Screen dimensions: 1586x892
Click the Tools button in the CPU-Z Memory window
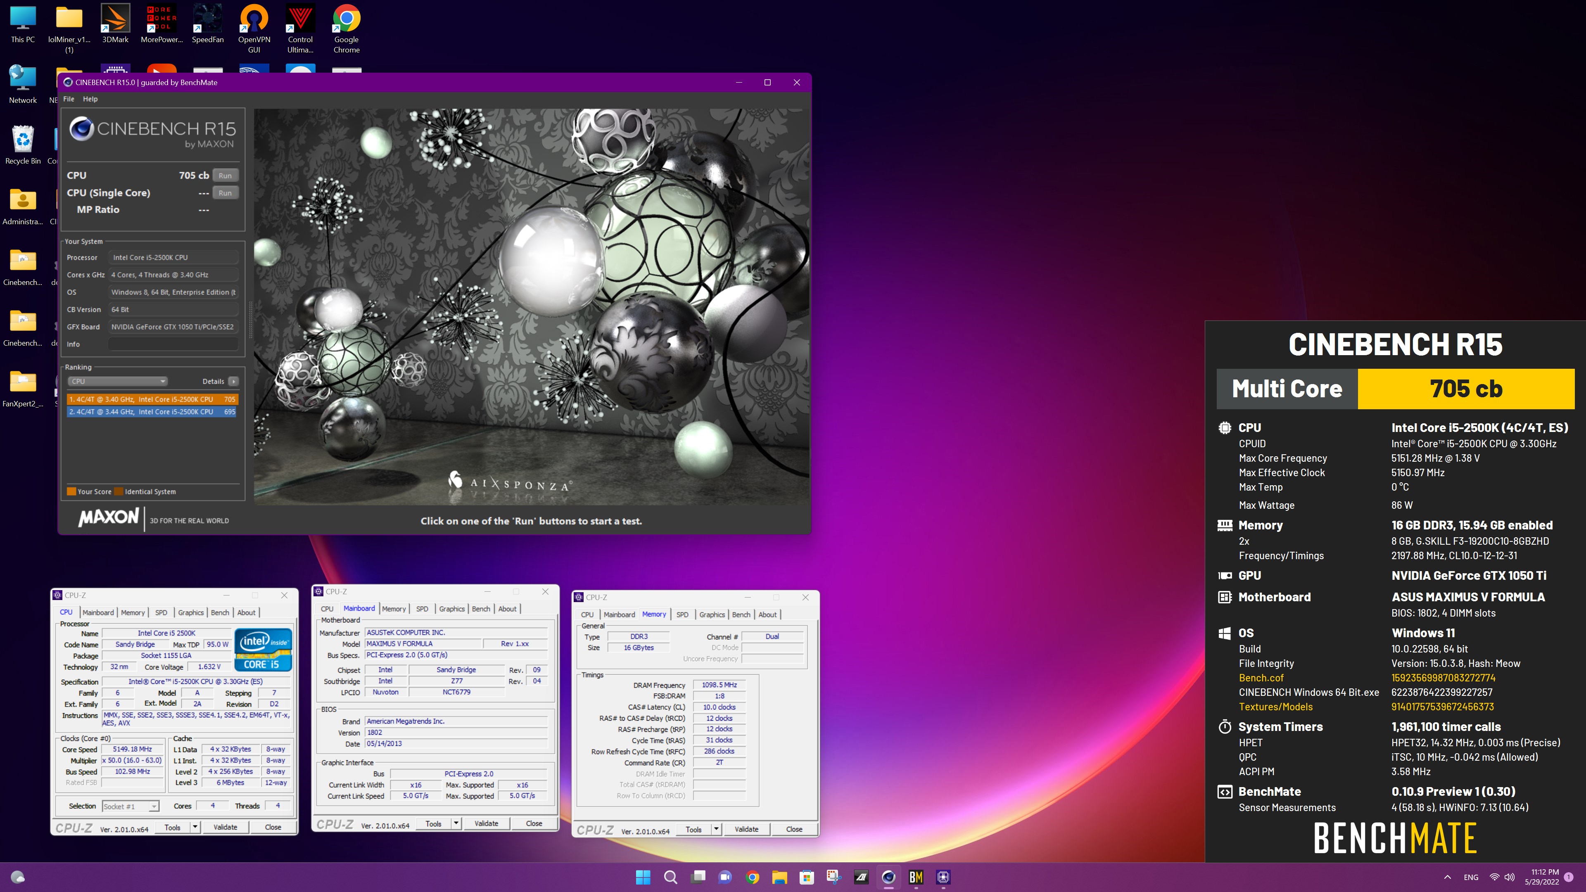click(693, 828)
